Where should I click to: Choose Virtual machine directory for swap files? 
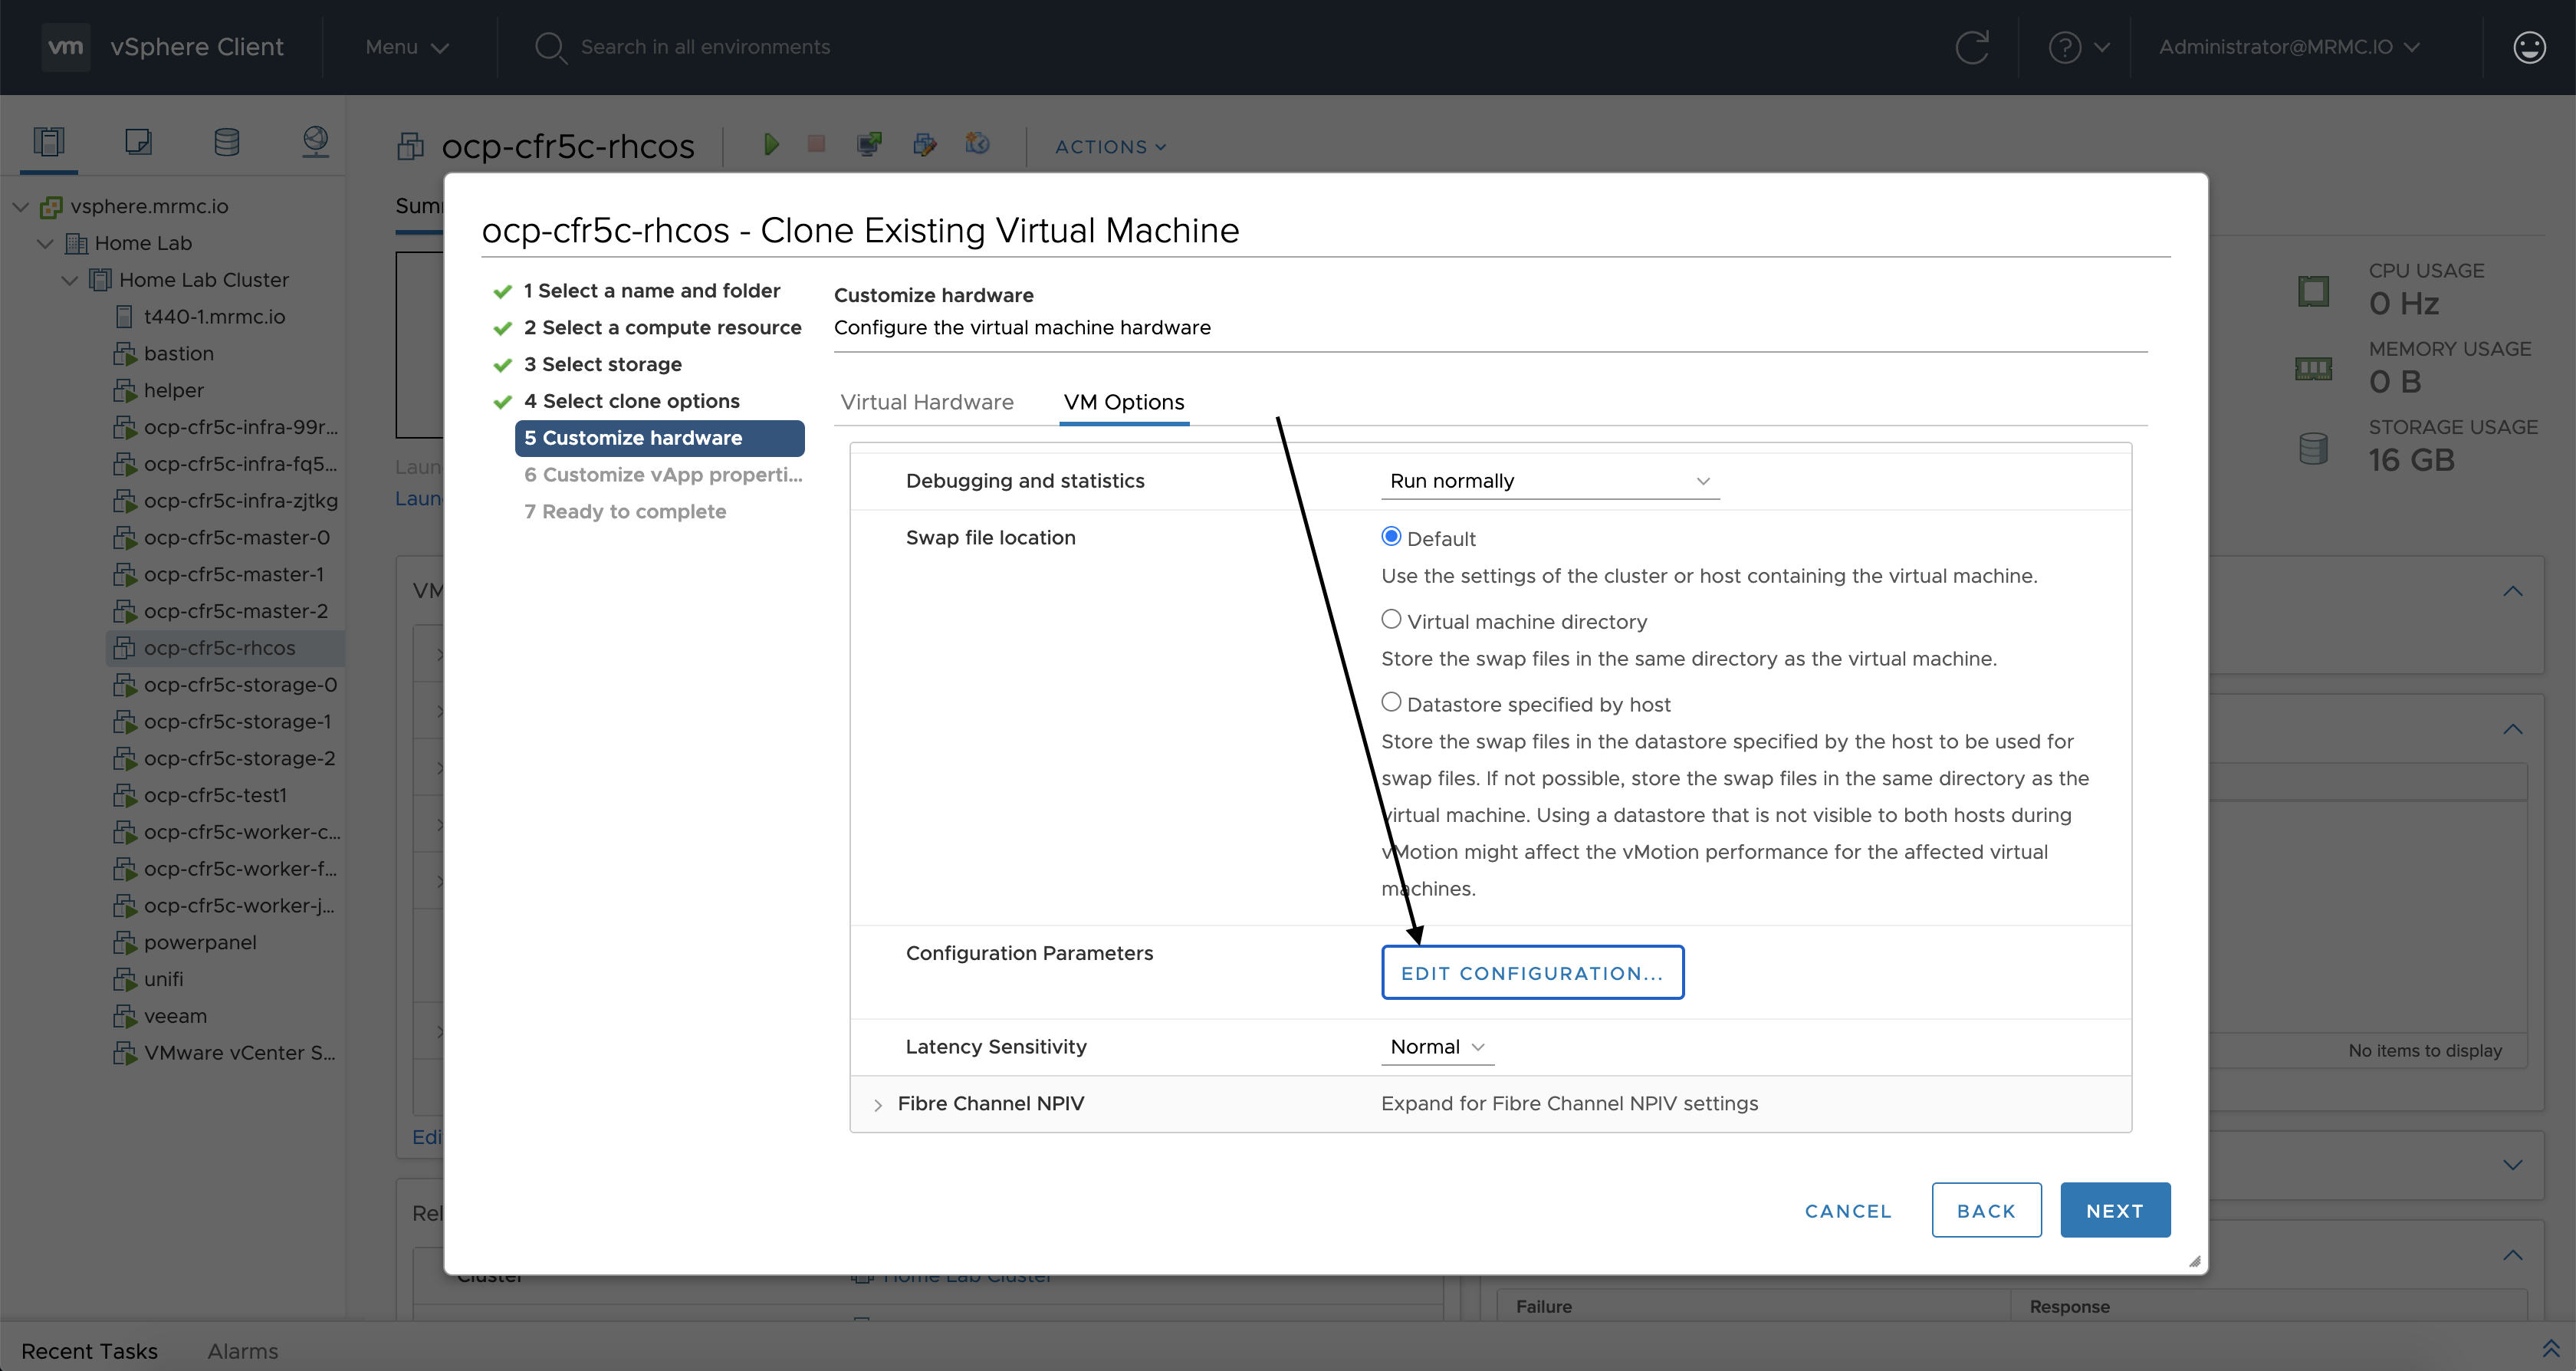(1391, 619)
